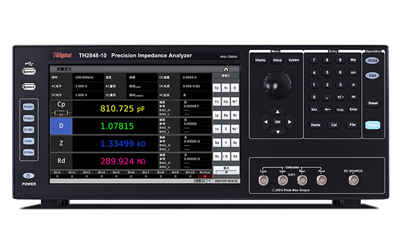
Task: Open the Display menu key
Action: pos(261,60)
